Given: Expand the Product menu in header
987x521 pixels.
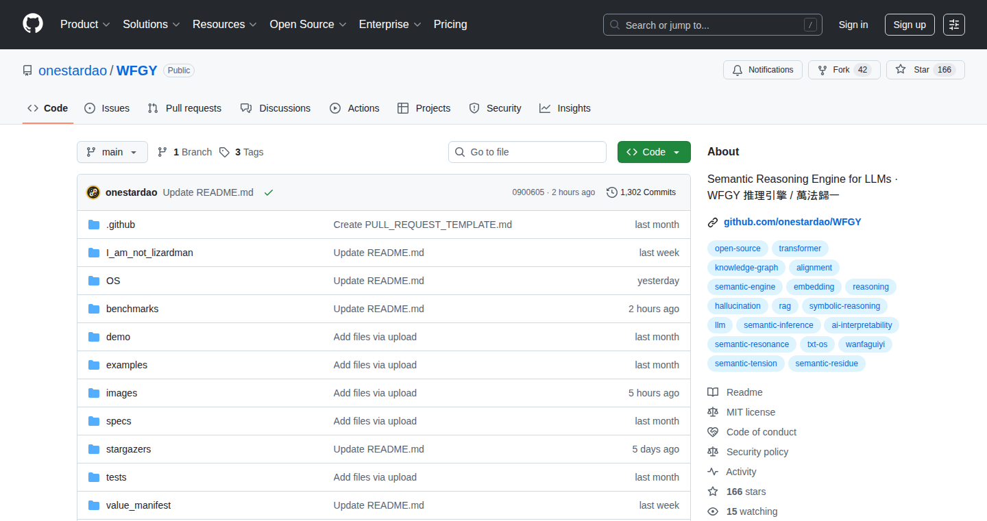Looking at the screenshot, I should (x=85, y=24).
